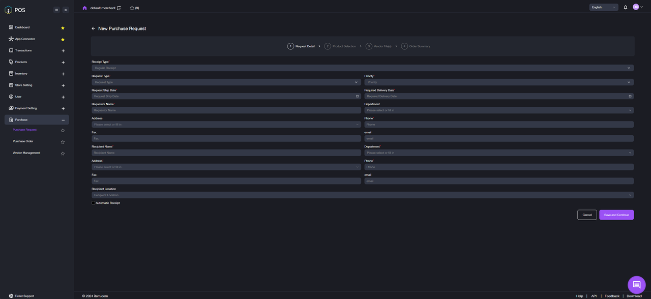Open calendar icon in Request Ship Date

point(358,96)
